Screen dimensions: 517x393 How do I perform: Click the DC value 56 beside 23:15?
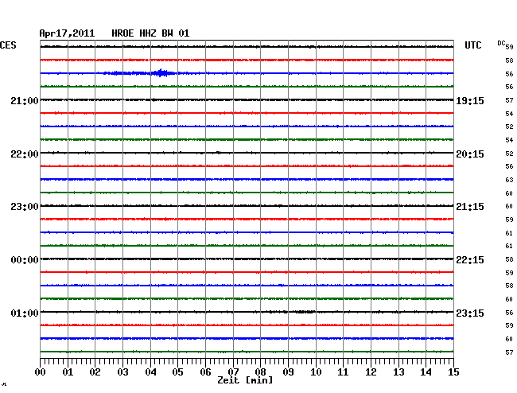(509, 313)
